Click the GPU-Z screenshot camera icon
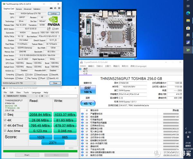193x159 pixels. pos(51,8)
